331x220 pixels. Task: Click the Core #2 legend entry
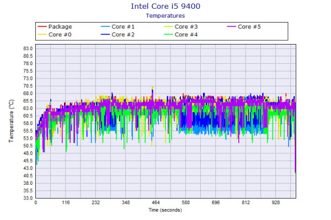coord(118,35)
